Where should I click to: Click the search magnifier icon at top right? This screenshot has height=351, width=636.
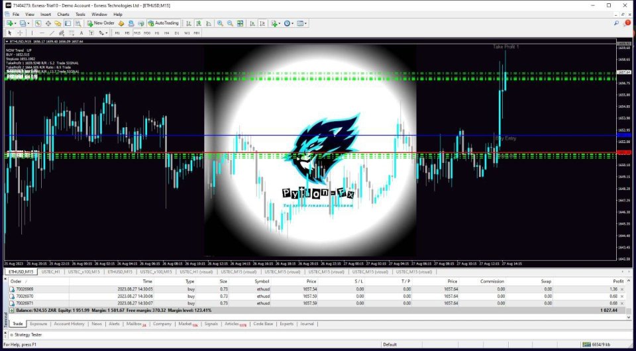point(616,23)
